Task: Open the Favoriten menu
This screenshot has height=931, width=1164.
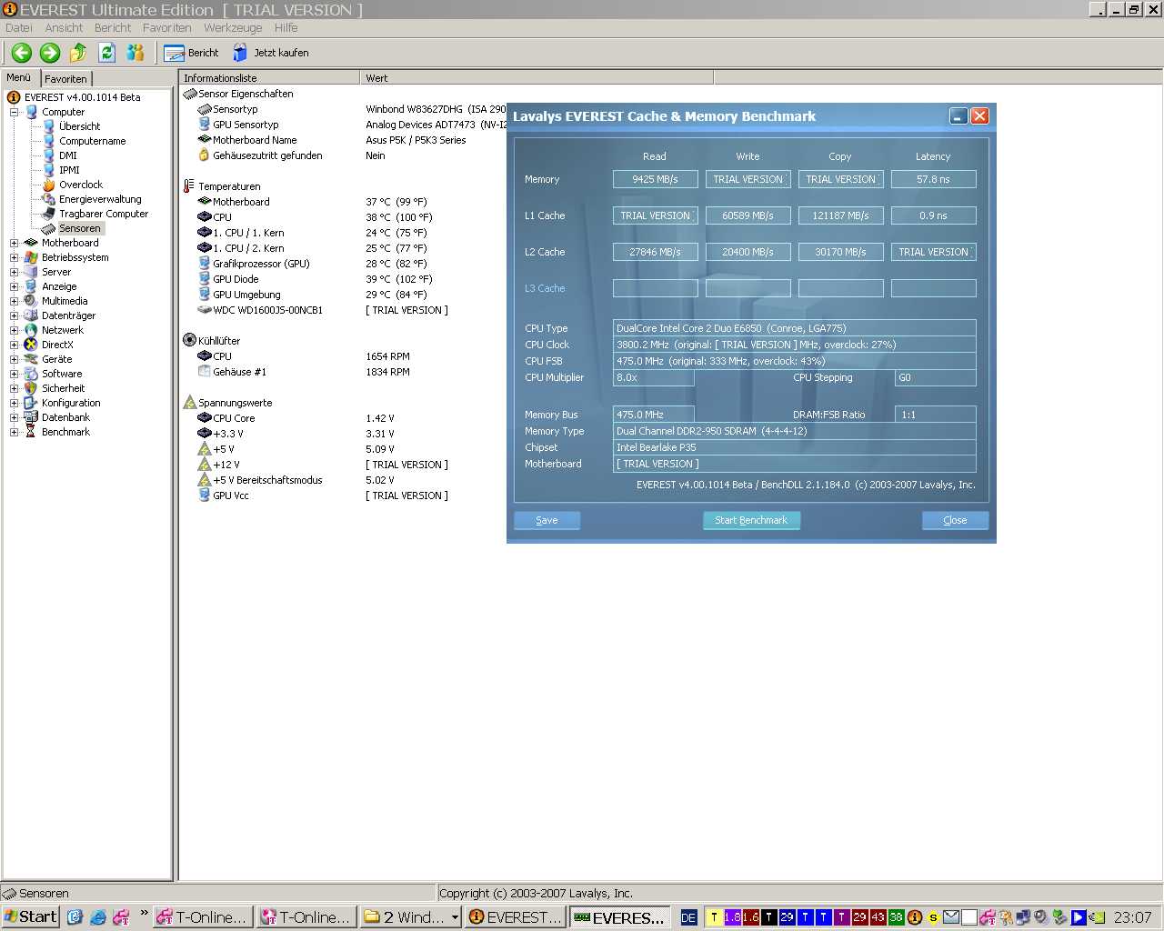Action: (167, 27)
